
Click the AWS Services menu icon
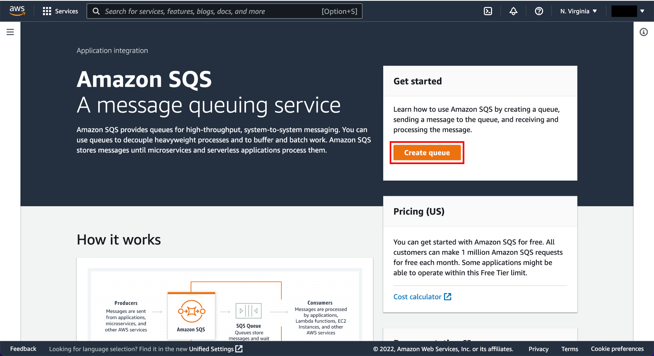[46, 11]
